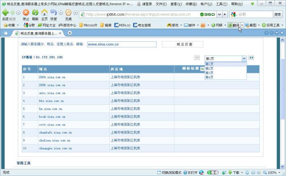
Task: Click the previous page double-arrow icon
Action: pos(197,58)
